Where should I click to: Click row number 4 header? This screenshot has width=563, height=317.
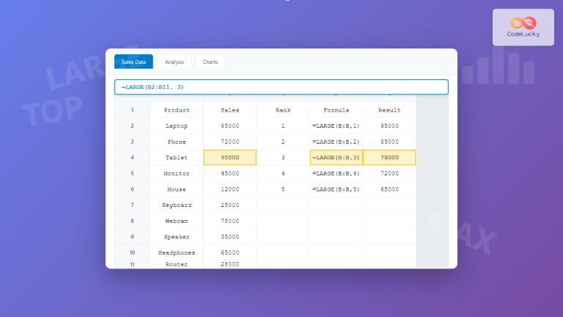tap(133, 158)
